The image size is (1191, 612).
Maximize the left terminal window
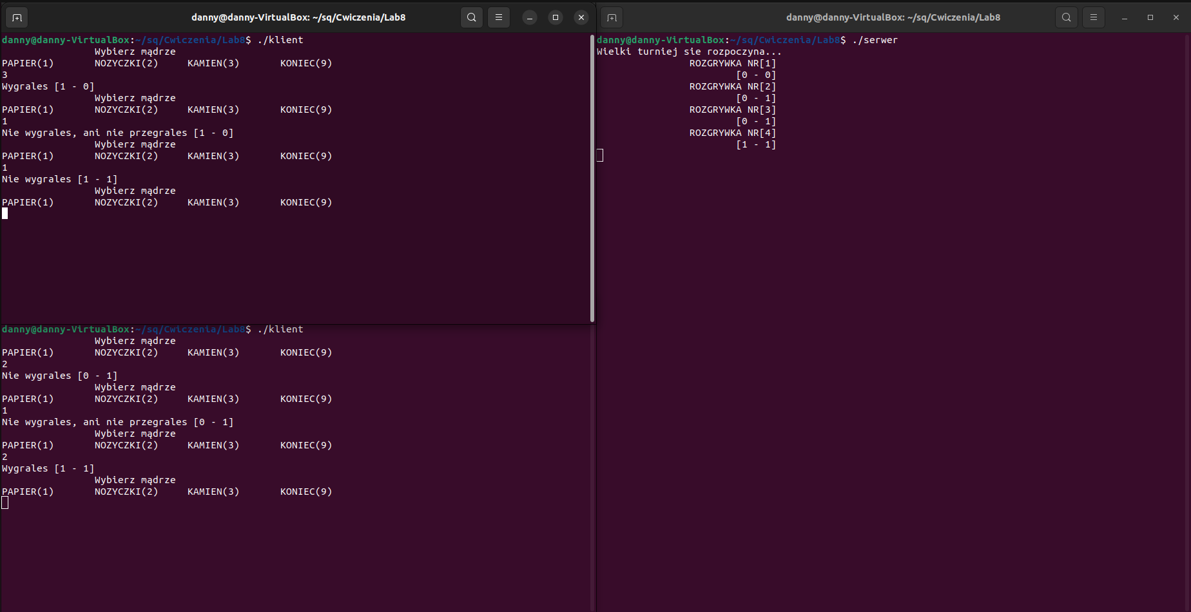coord(556,17)
